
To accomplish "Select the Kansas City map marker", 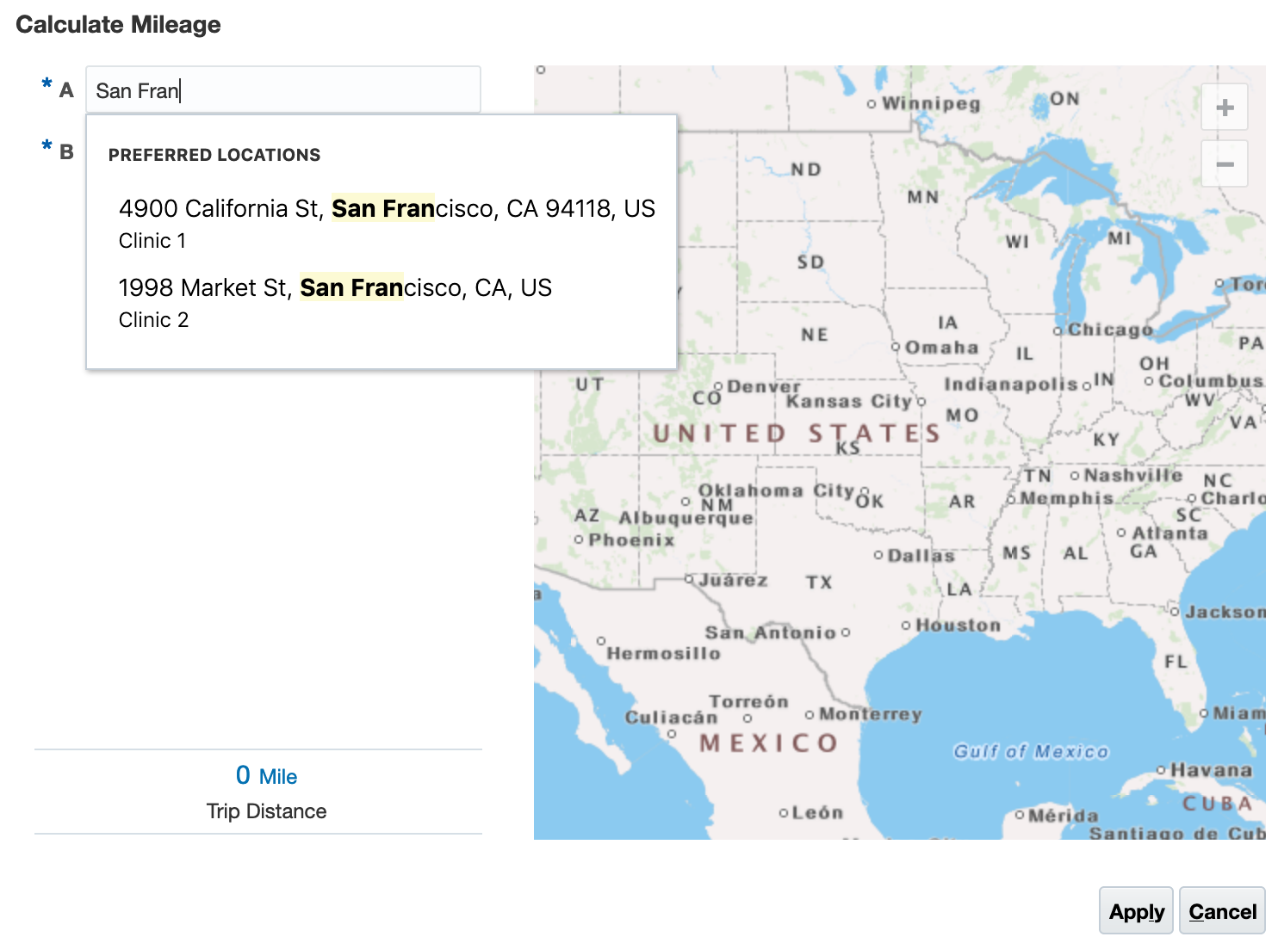I will [x=921, y=402].
